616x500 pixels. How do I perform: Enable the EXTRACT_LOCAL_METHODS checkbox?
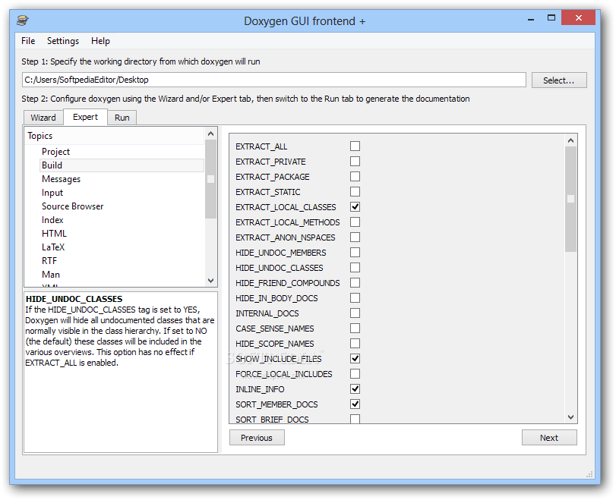355,222
